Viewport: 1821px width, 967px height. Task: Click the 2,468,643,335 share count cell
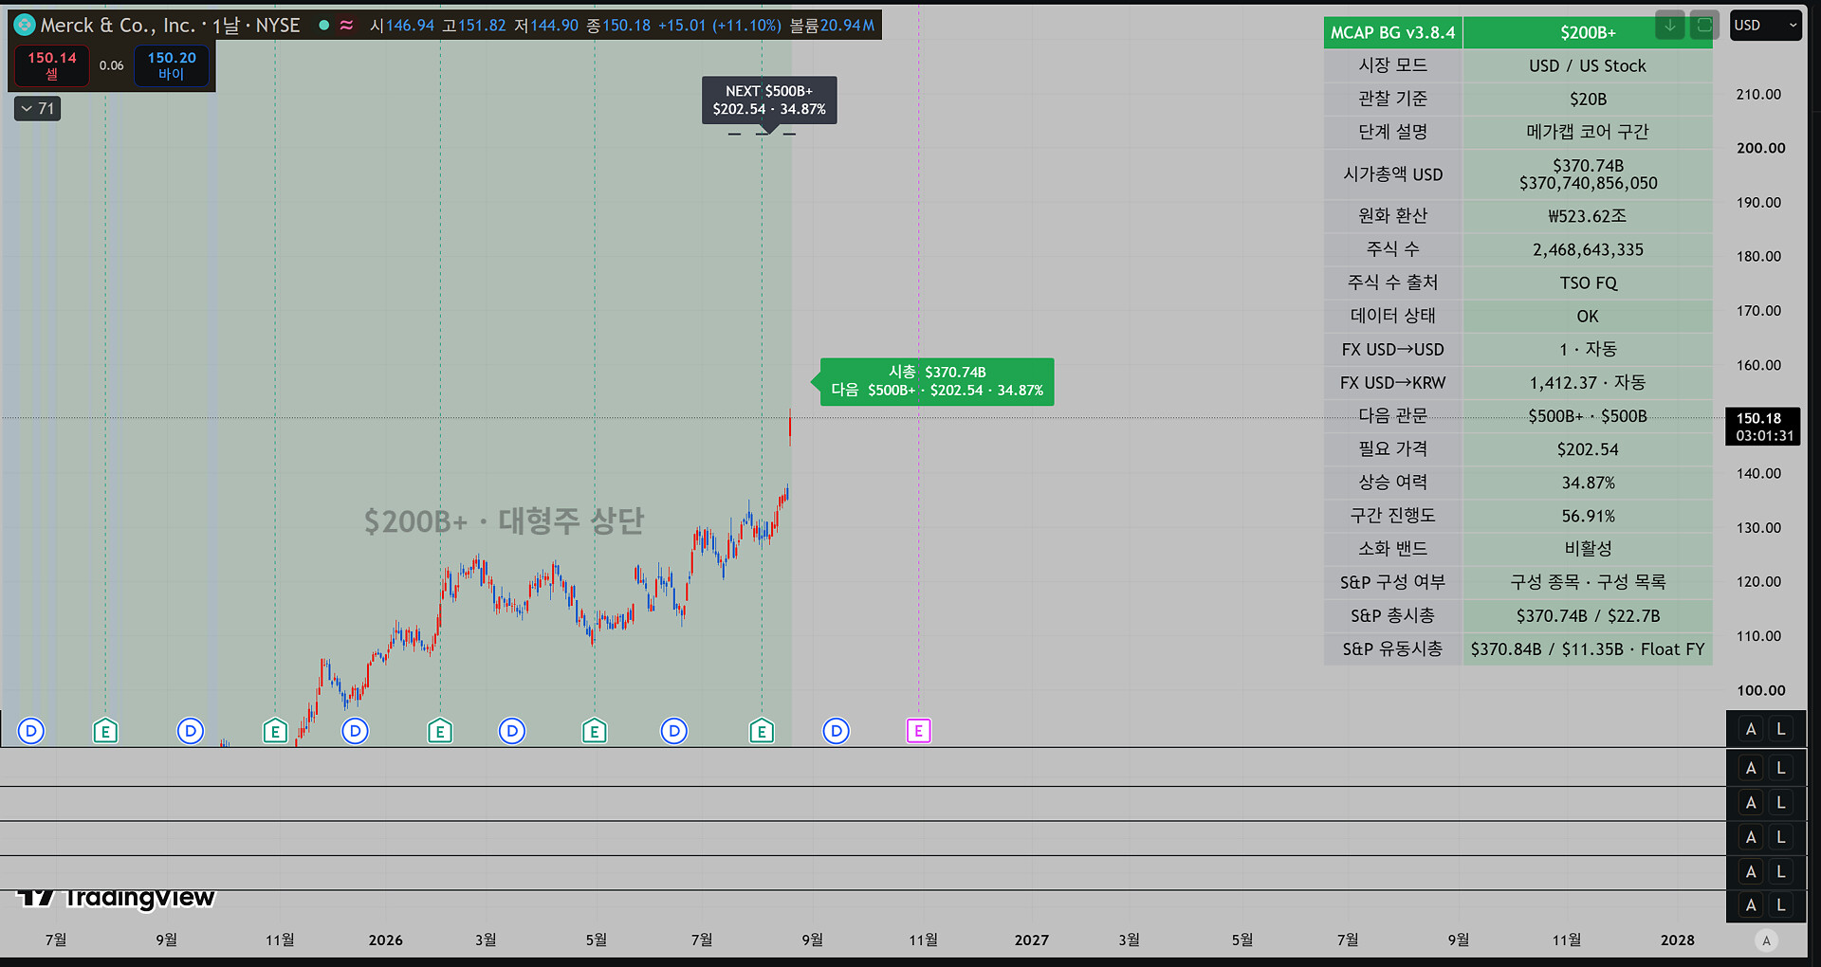[1588, 249]
